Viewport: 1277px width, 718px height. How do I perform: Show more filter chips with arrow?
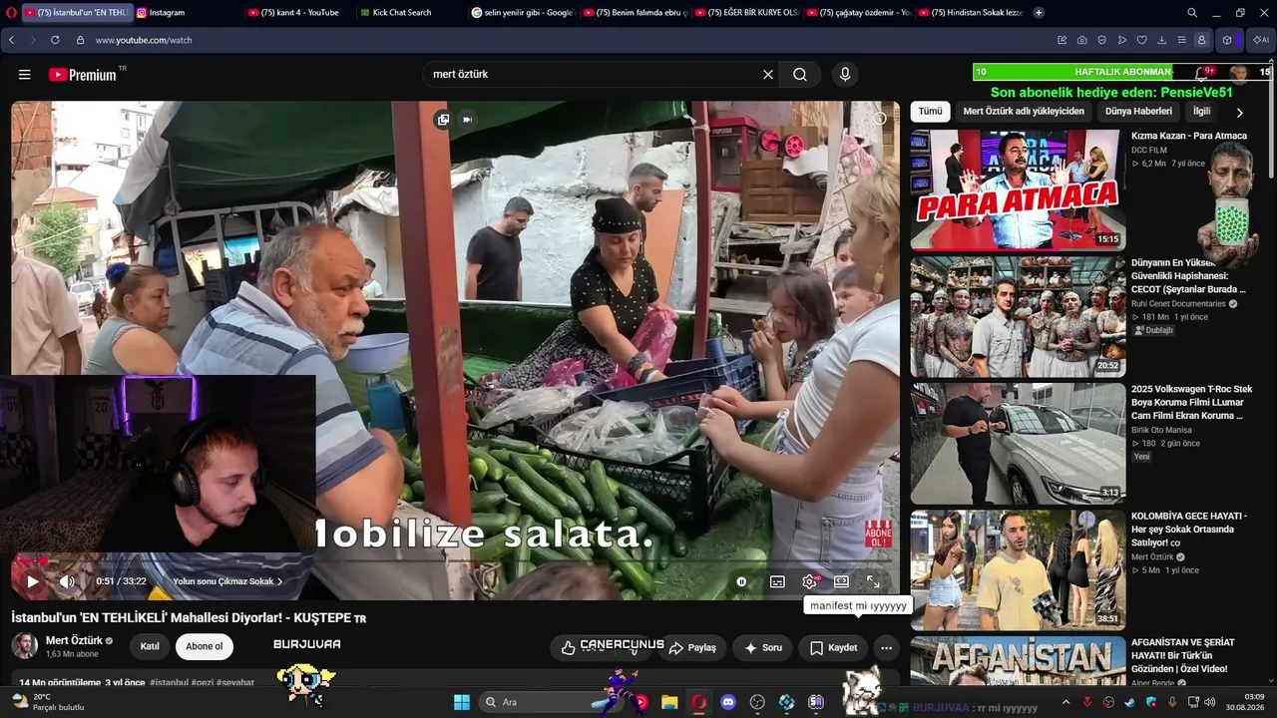[x=1239, y=113]
